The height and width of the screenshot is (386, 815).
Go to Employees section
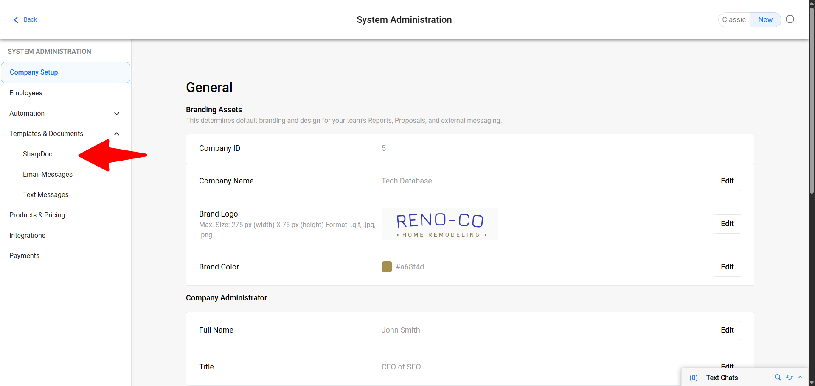26,93
